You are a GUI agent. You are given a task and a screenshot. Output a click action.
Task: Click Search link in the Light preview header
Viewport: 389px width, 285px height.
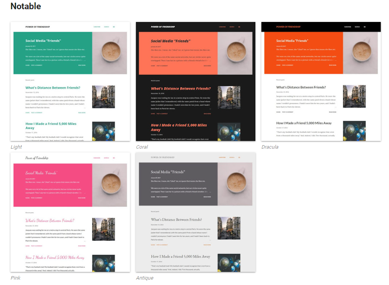106,27
